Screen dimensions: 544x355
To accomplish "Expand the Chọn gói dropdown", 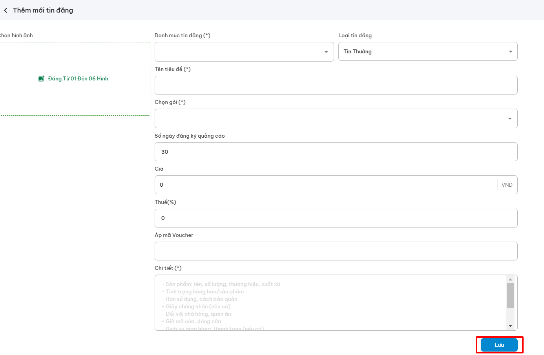I will coord(336,118).
